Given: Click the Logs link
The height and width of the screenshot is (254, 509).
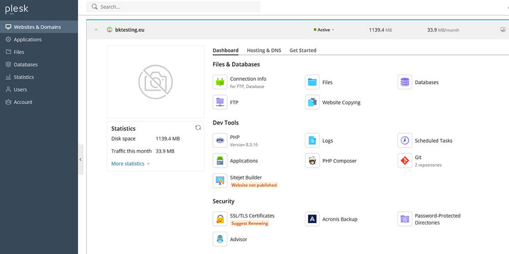Looking at the screenshot, I should [x=327, y=141].
